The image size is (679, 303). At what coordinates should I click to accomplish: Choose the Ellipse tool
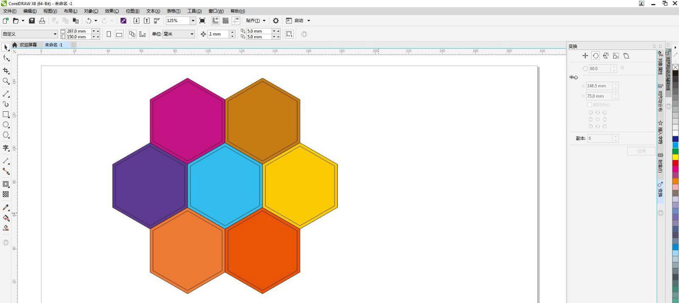(x=6, y=125)
